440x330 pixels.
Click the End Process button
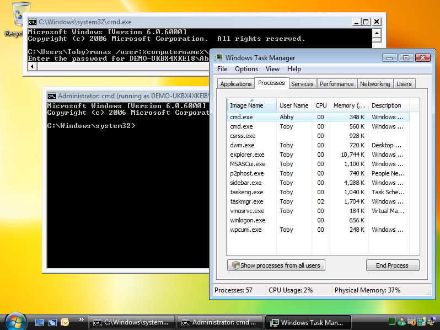click(393, 265)
